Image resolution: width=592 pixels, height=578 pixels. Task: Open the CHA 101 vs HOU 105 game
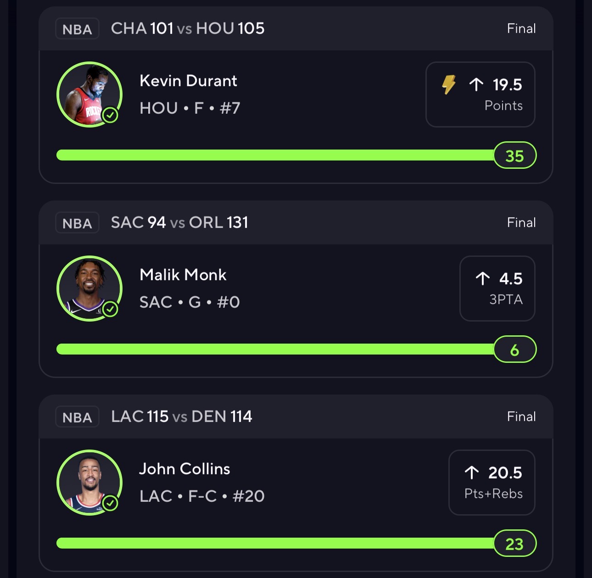(188, 28)
